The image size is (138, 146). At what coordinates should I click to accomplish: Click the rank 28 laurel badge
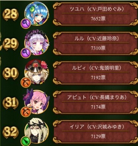click(10, 14)
